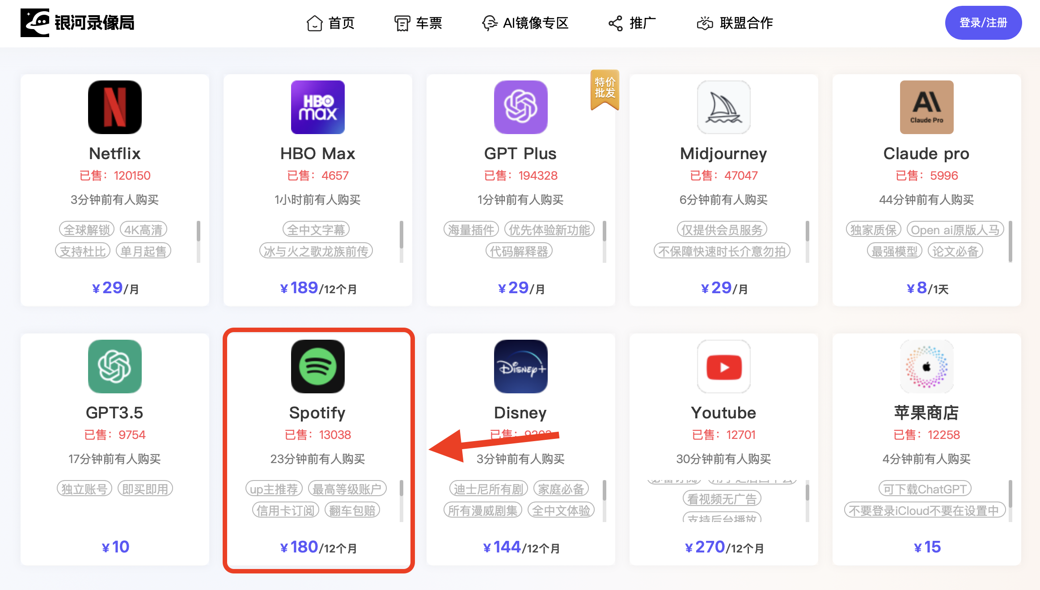Screen dimensions: 1040x590
Task: Click the 支持杜比 tag on Netflix
Action: [x=83, y=251]
